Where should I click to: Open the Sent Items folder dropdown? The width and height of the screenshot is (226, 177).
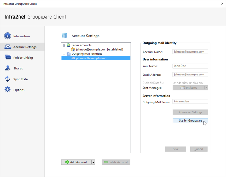[x=206, y=87]
